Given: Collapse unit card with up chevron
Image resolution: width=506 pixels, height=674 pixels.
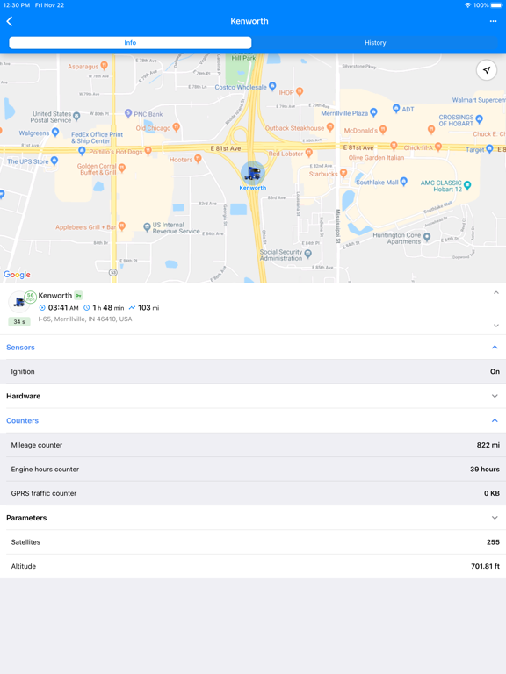Looking at the screenshot, I should [496, 293].
